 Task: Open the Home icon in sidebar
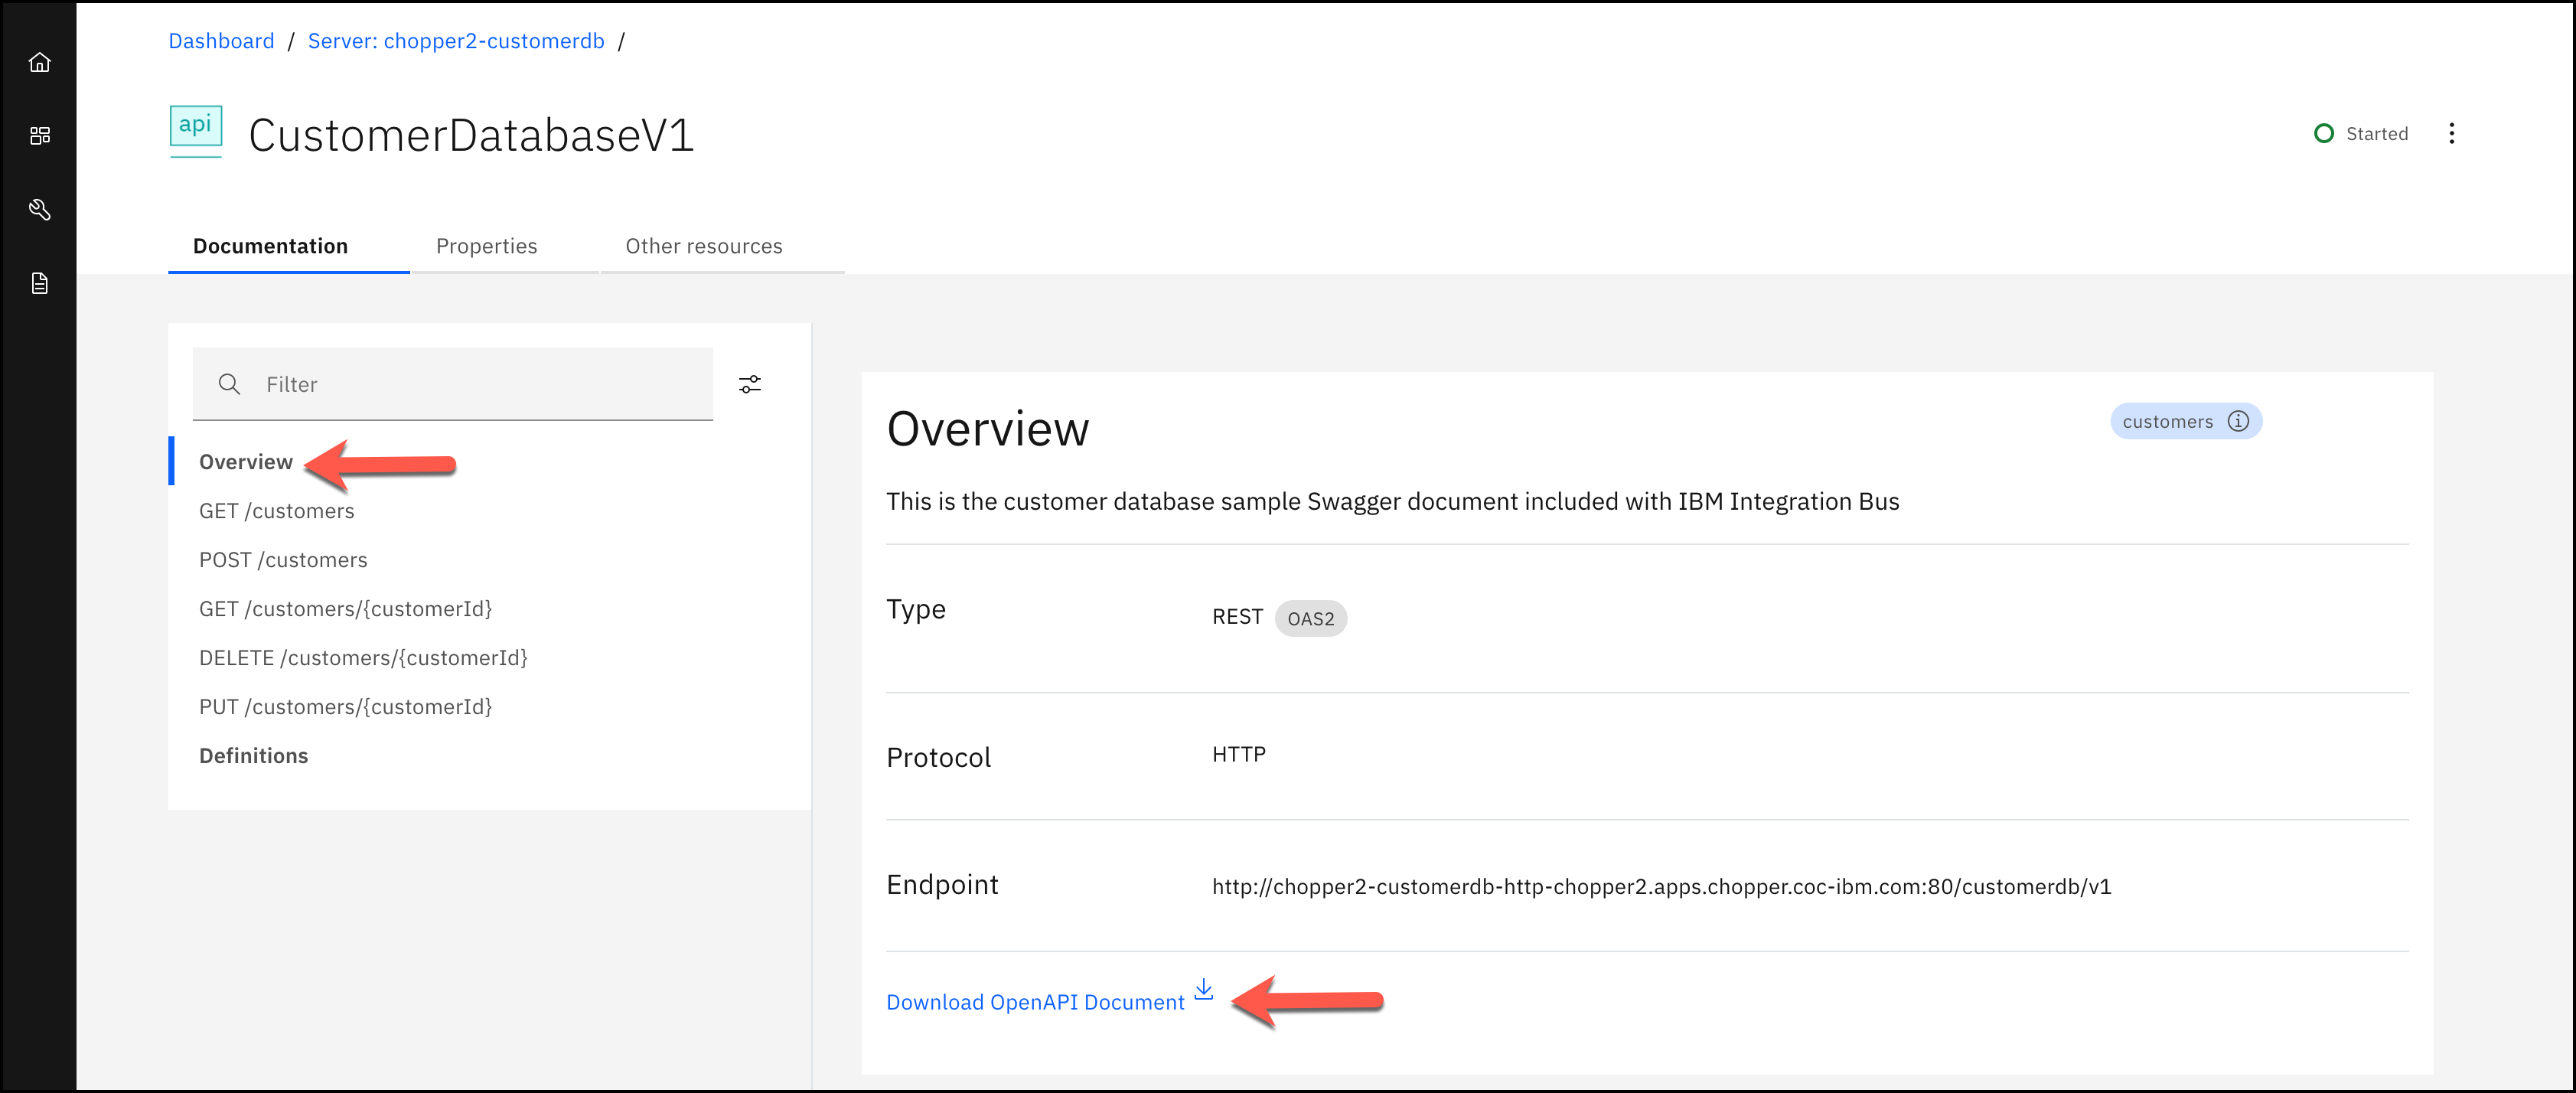coord(39,62)
